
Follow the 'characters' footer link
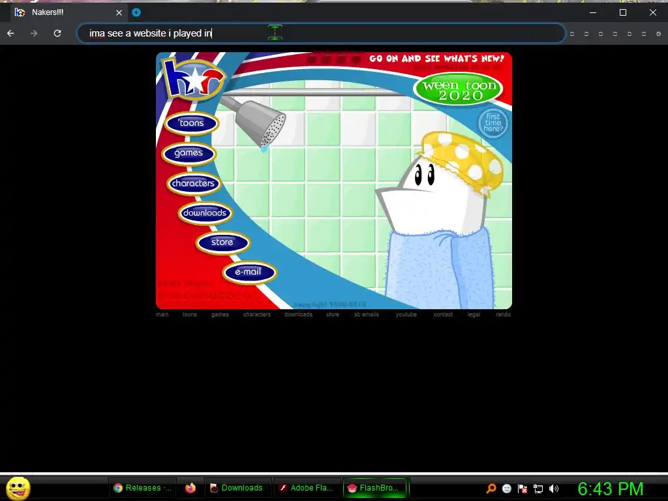point(256,314)
